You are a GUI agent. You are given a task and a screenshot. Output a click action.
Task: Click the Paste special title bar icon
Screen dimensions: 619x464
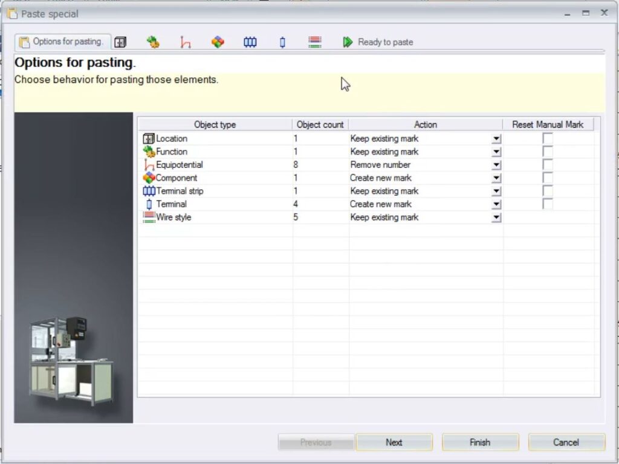coord(12,14)
